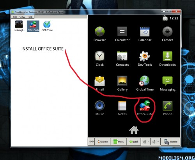The height and width of the screenshot is (160, 195).
Task: Select OfficeSuite file in the left panel
Action: (x=33, y=26)
